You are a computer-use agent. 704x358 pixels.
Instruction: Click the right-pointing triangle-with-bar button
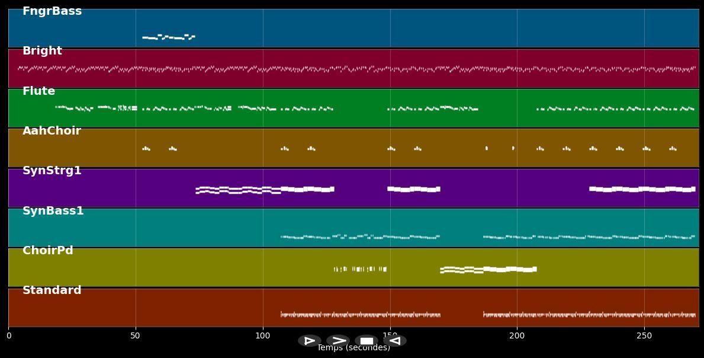(310, 340)
